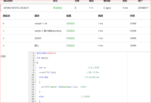
Task: Click test point number 2
Action: 3,38
